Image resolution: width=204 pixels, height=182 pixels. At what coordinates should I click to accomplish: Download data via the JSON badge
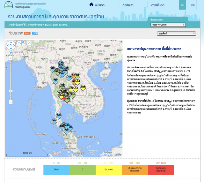click(x=35, y=33)
